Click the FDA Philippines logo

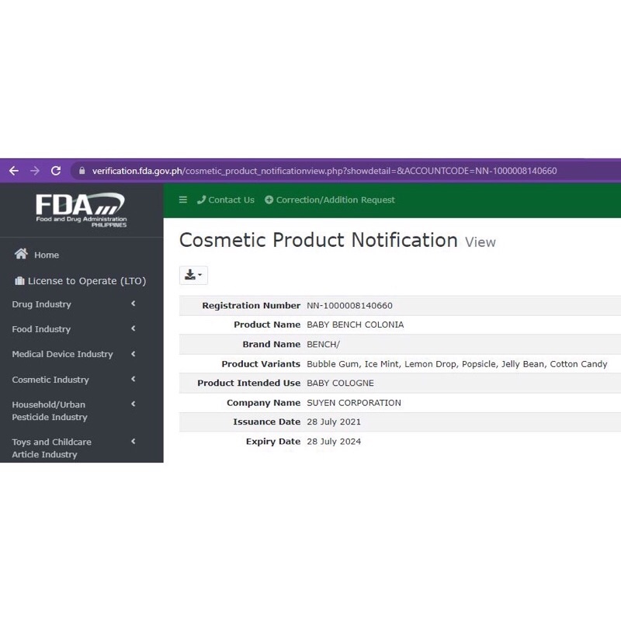81,210
